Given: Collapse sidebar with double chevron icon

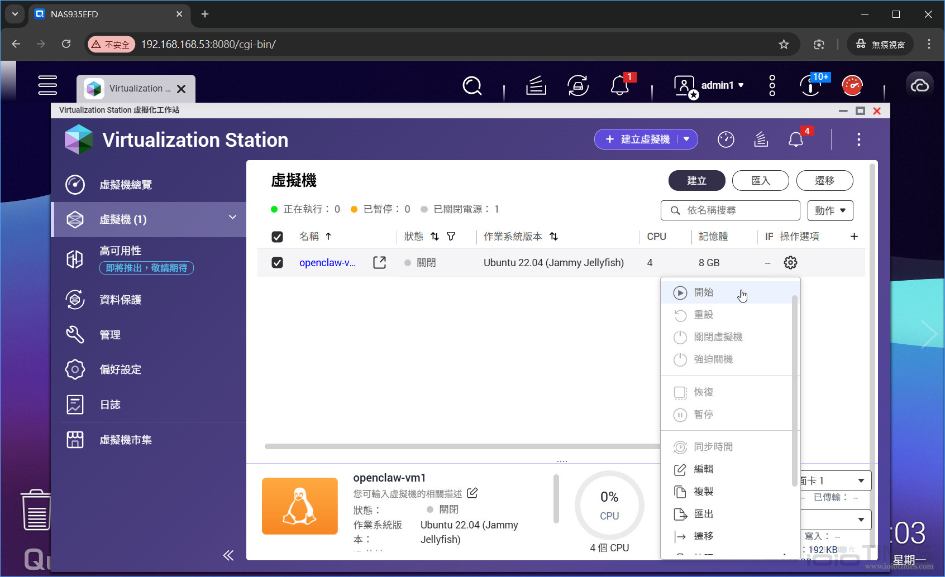Looking at the screenshot, I should click(228, 555).
